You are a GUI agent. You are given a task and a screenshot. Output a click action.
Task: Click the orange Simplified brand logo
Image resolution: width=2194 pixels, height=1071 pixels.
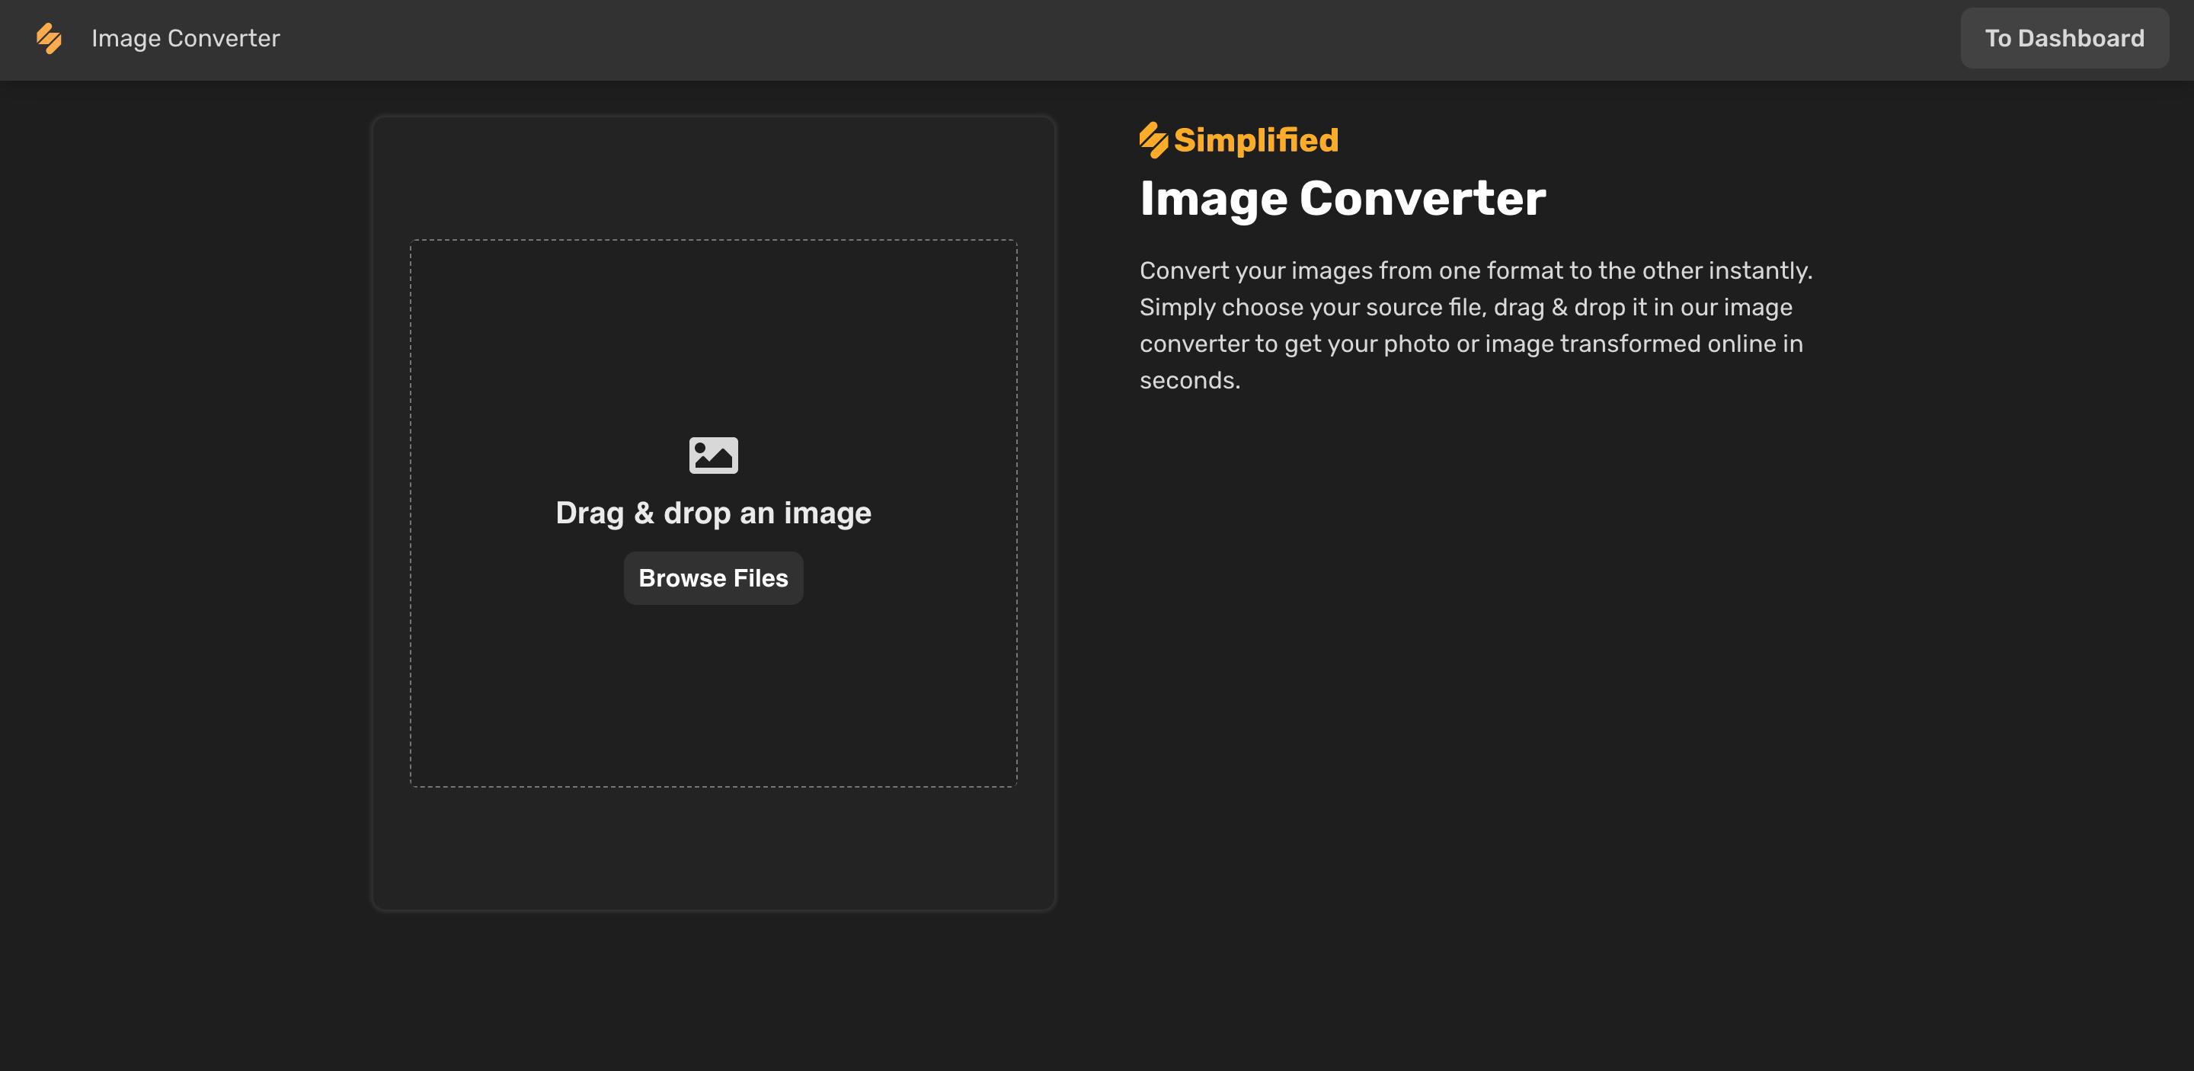click(x=1239, y=140)
